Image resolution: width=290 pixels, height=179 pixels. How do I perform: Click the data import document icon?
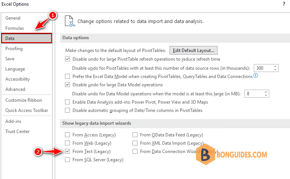pyautogui.click(x=69, y=21)
